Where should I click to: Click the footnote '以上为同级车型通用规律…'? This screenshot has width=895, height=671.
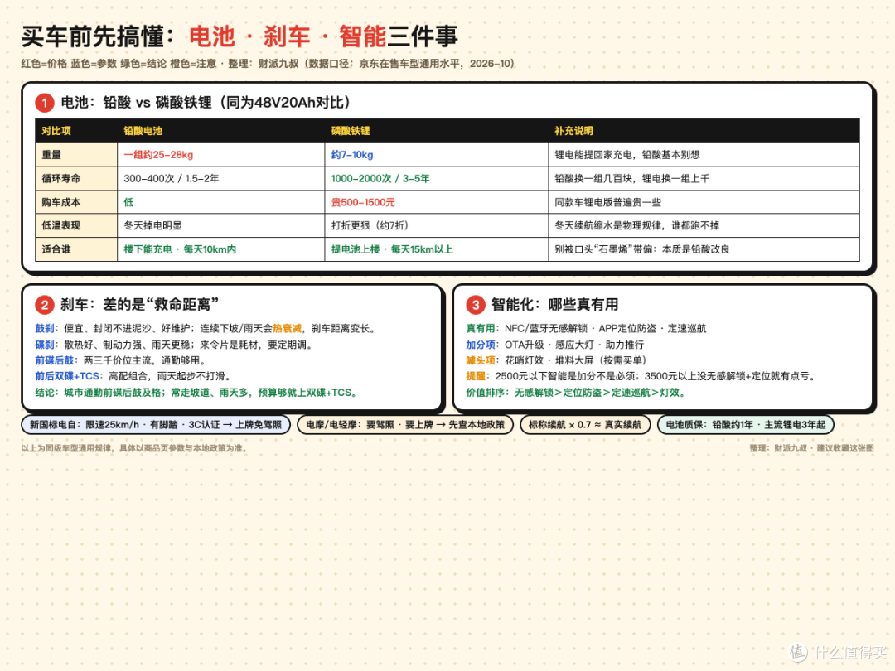click(x=135, y=448)
